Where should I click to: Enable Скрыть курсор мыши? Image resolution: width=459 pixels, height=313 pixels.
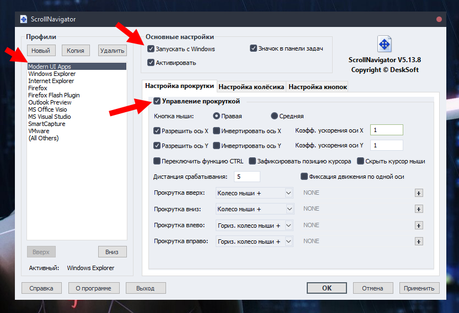(360, 161)
